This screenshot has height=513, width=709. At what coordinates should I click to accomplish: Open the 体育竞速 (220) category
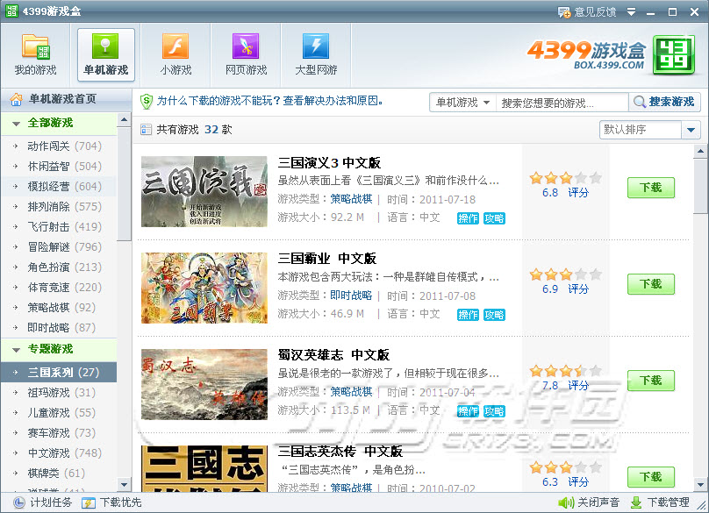[59, 287]
